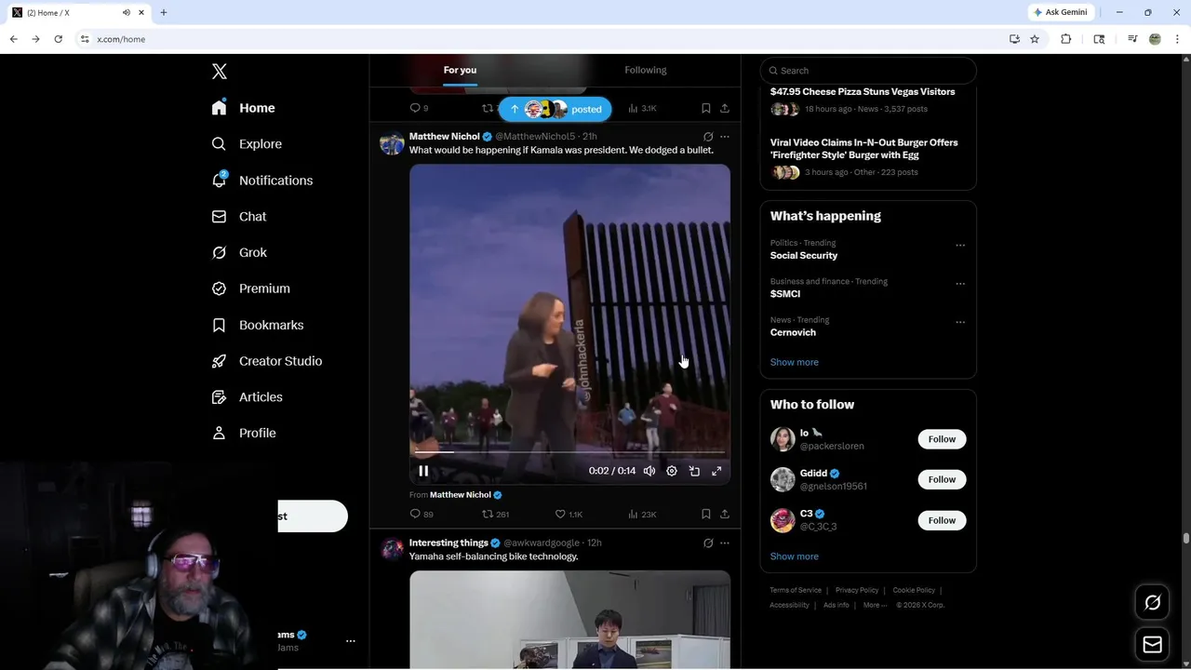Open the messages floating button
Viewport: 1191px width, 670px height.
[x=1152, y=644]
